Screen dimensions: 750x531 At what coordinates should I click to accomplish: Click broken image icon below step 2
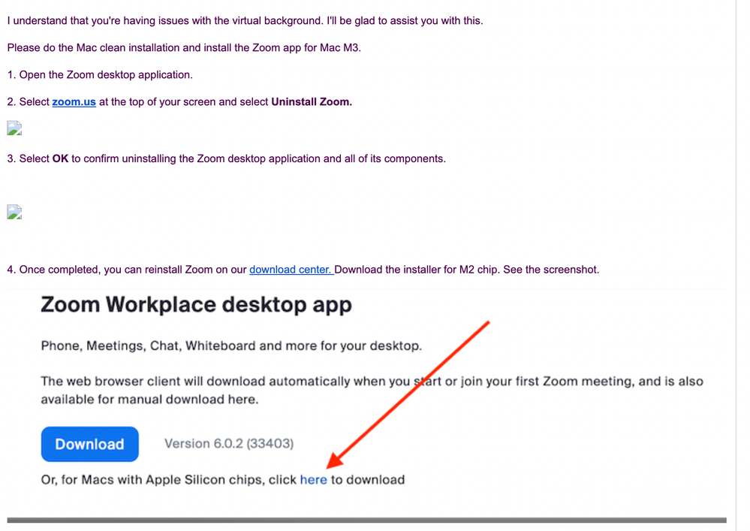pyautogui.click(x=14, y=128)
